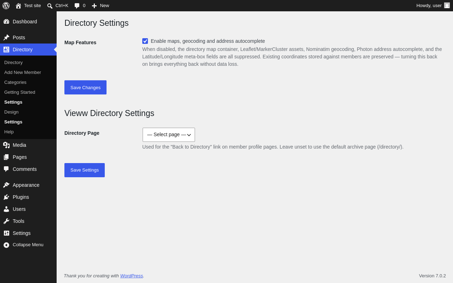Open the Design submenu item
The height and width of the screenshot is (283, 453).
(x=11, y=112)
